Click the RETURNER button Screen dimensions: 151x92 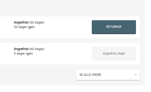point(114,27)
